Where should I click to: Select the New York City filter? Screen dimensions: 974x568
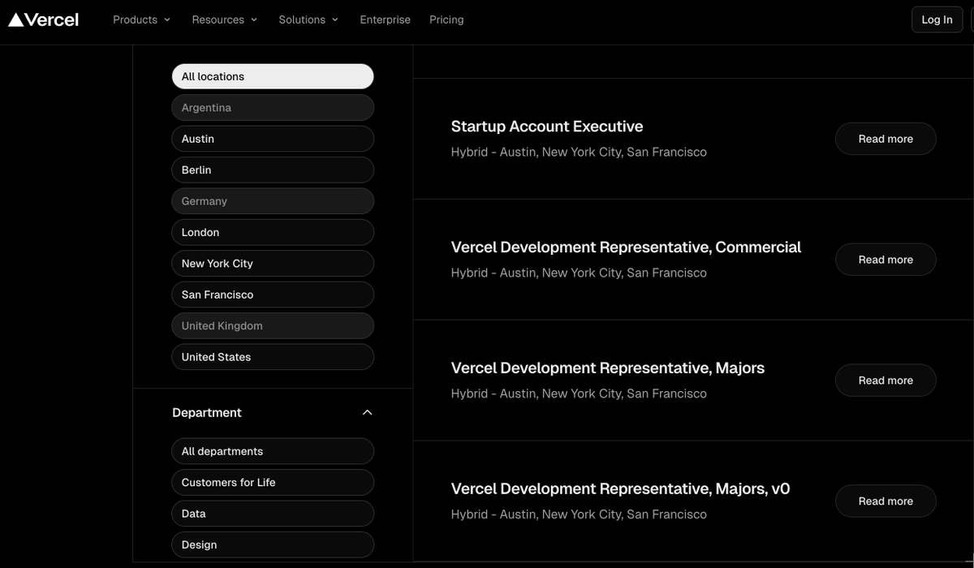click(x=273, y=263)
